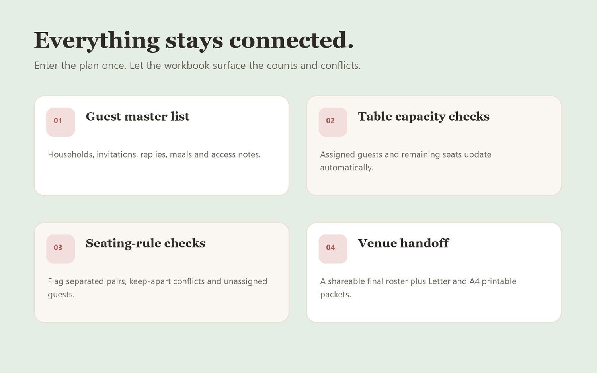Open the Seating-rule checks card
This screenshot has height=373, width=597.
tap(162, 272)
